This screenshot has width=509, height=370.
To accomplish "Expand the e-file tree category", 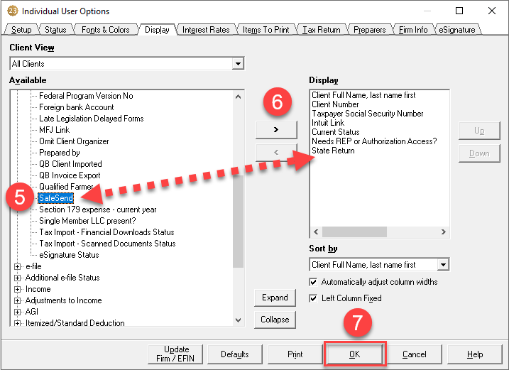I will pyautogui.click(x=18, y=266).
